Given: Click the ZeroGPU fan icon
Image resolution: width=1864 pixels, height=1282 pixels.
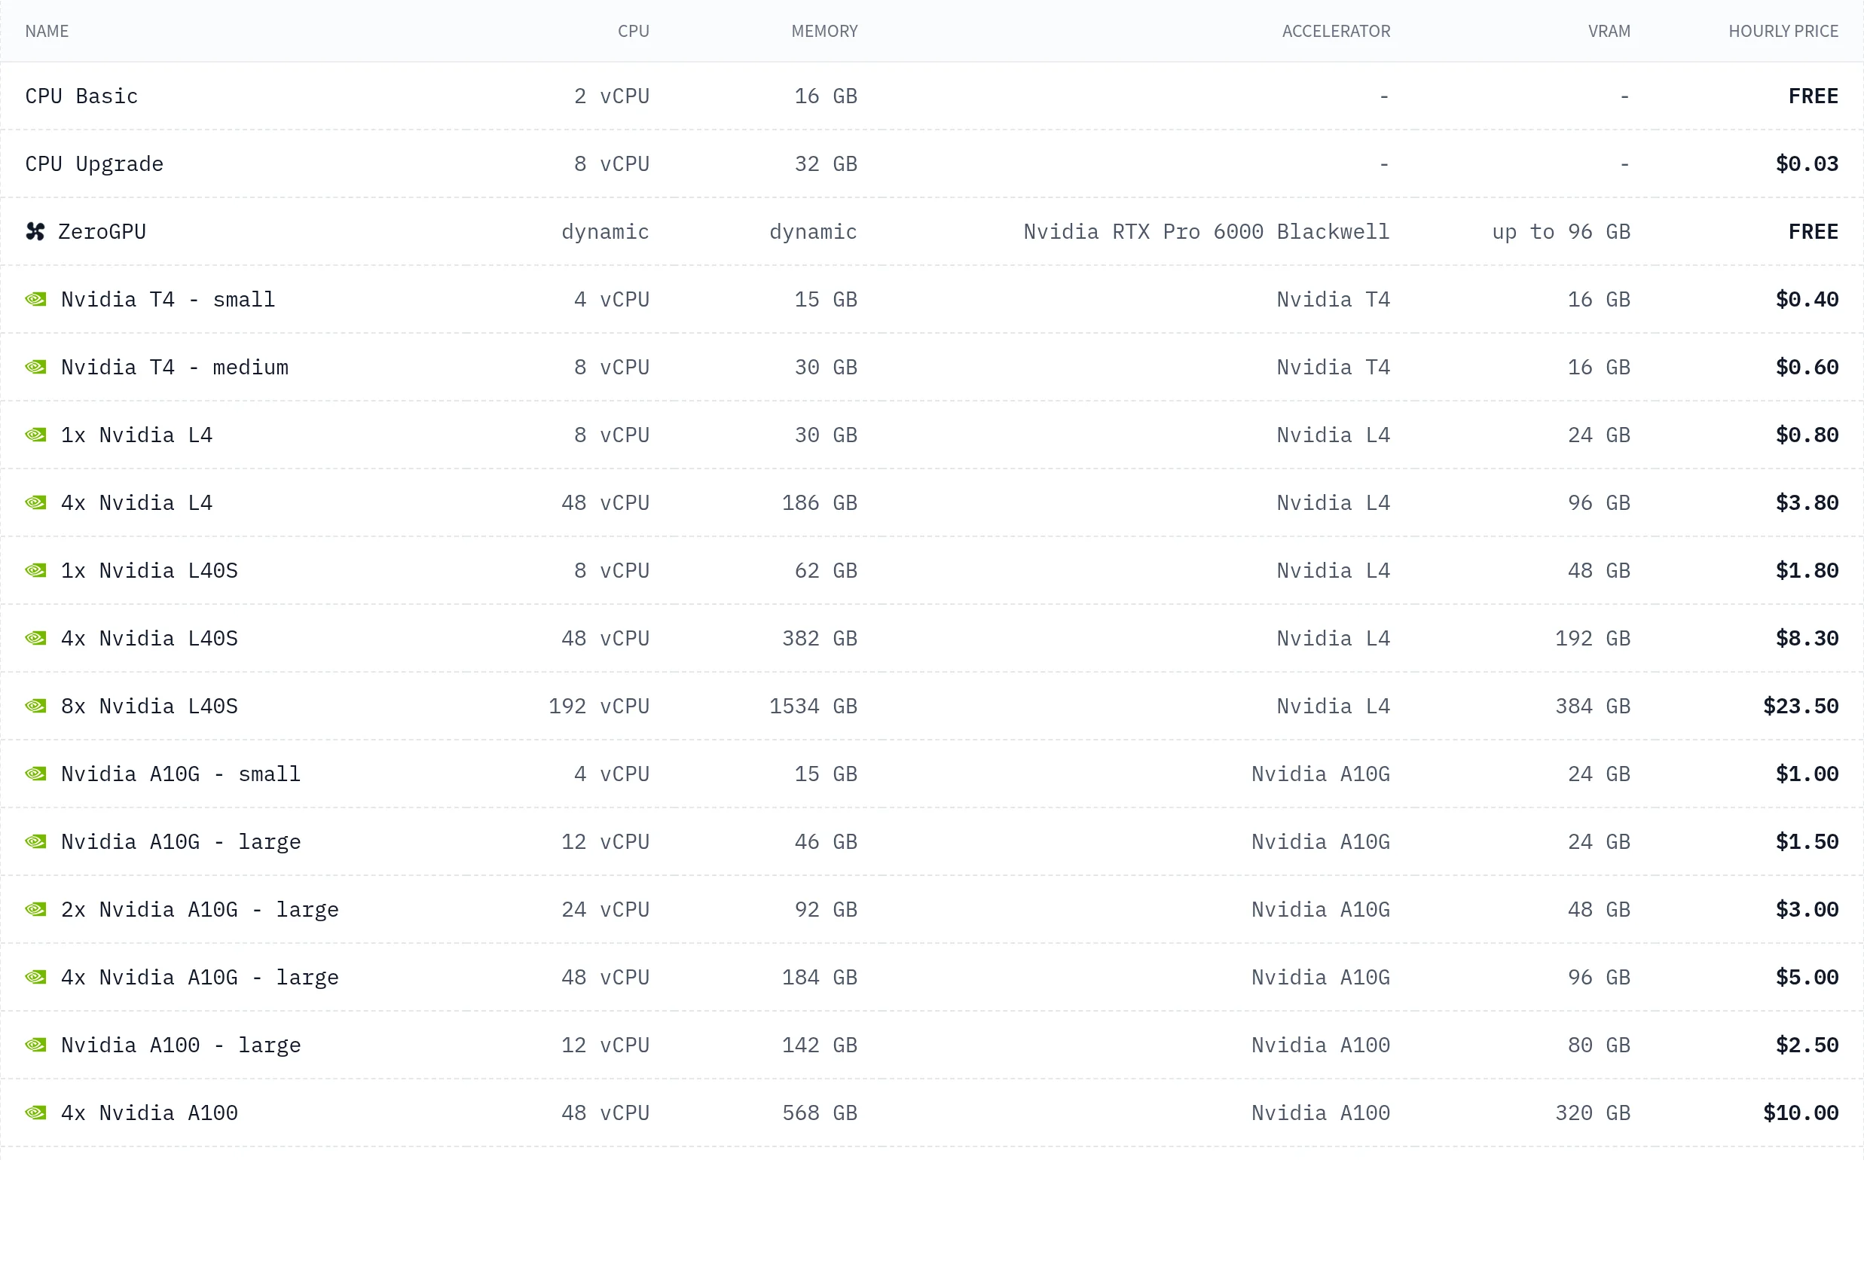Looking at the screenshot, I should 35,231.
